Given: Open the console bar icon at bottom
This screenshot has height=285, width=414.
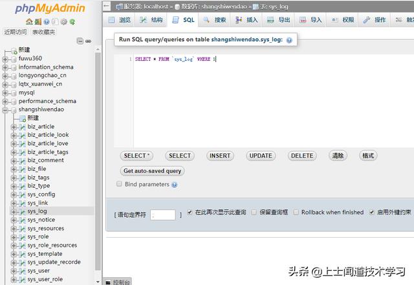Looking at the screenshot, I should tap(108, 282).
